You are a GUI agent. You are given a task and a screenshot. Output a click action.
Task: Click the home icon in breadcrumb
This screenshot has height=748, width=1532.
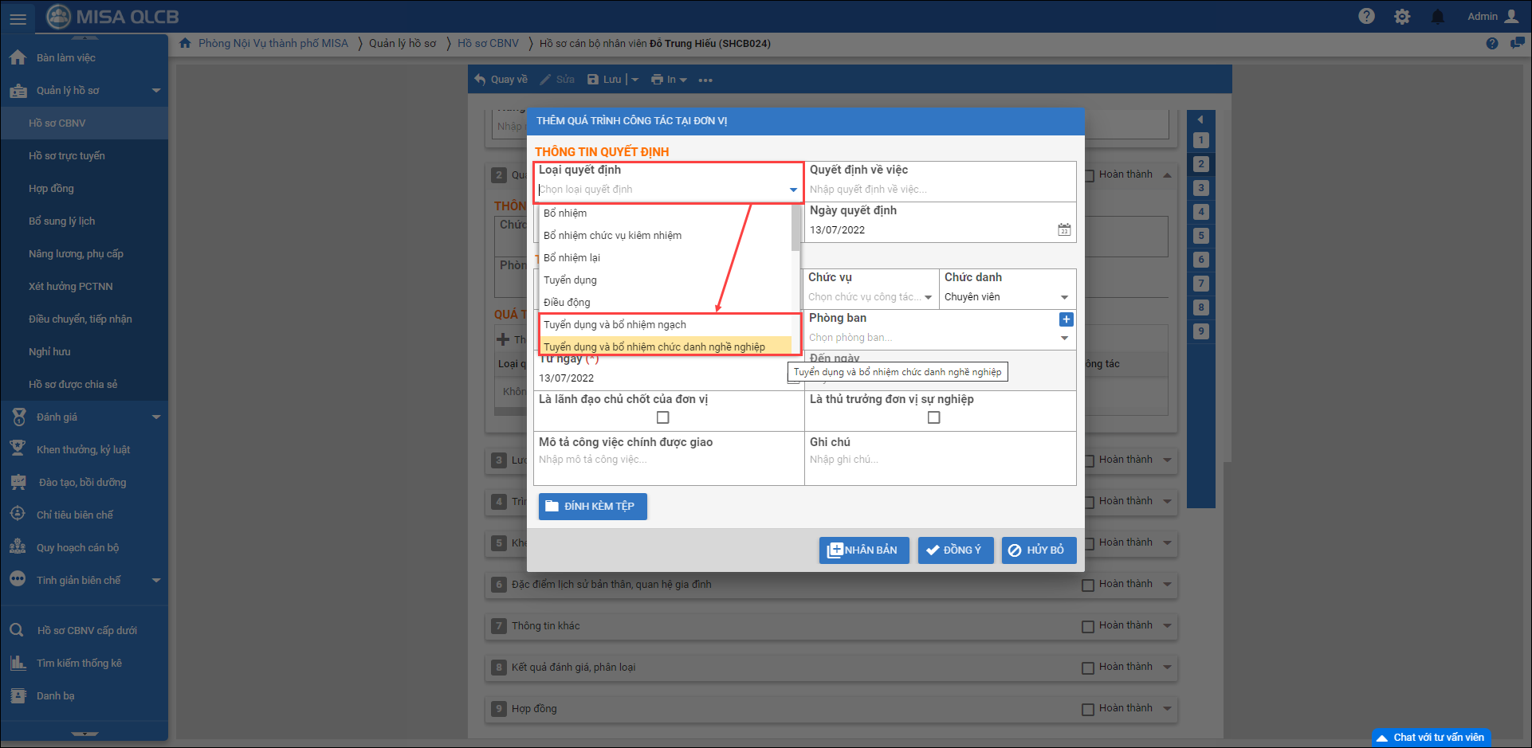[x=185, y=43]
